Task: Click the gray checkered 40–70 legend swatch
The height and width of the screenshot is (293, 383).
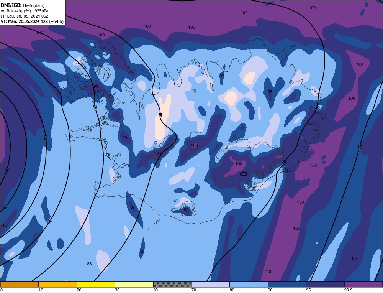Action: pos(172,285)
